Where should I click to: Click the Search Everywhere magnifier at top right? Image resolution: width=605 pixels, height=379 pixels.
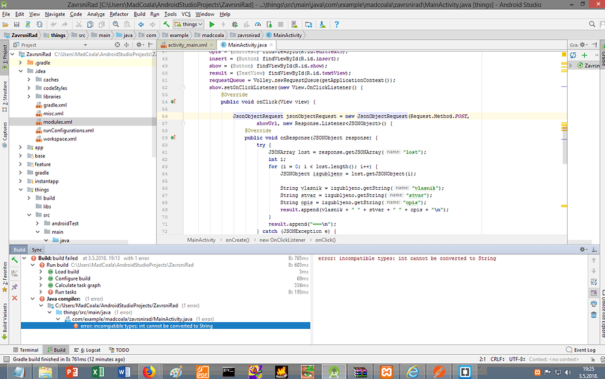tap(592, 24)
